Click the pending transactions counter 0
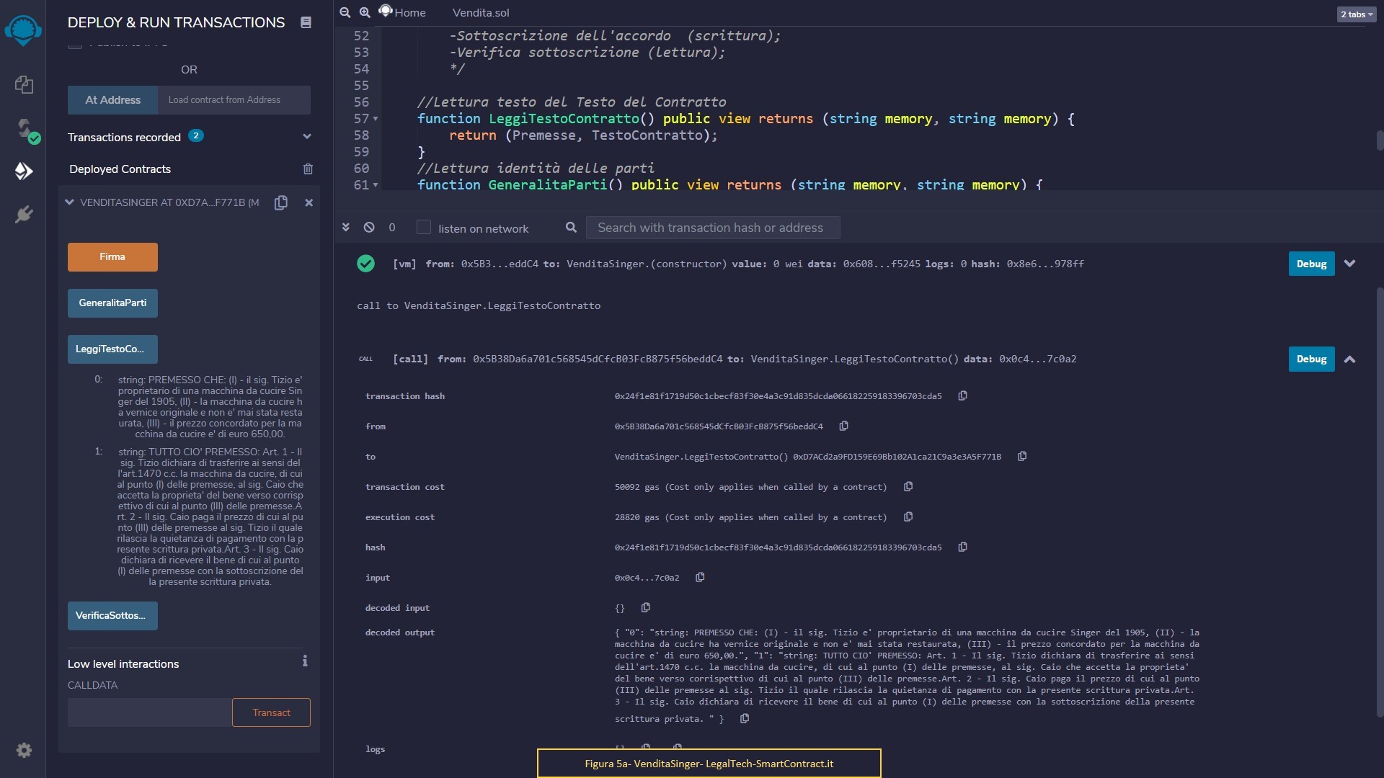 tap(392, 228)
